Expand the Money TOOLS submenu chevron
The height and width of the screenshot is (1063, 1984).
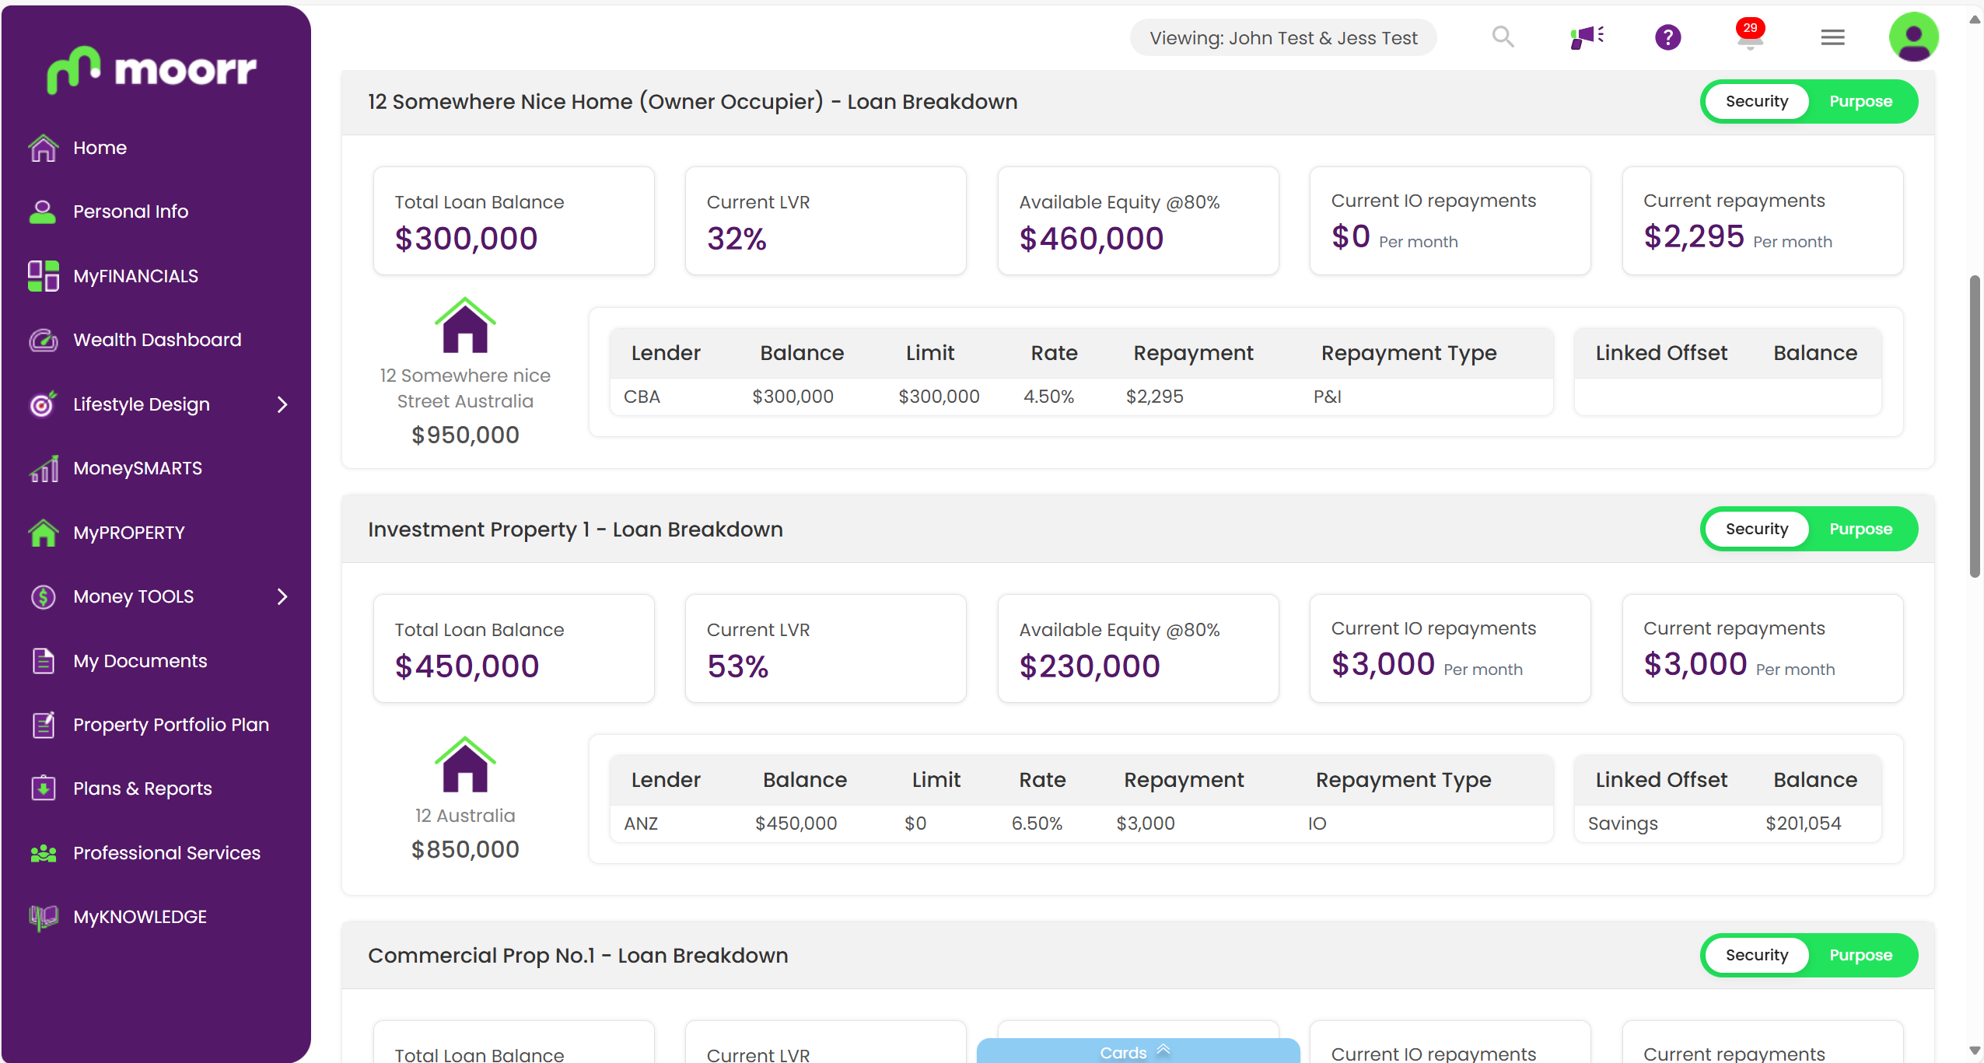pos(282,596)
